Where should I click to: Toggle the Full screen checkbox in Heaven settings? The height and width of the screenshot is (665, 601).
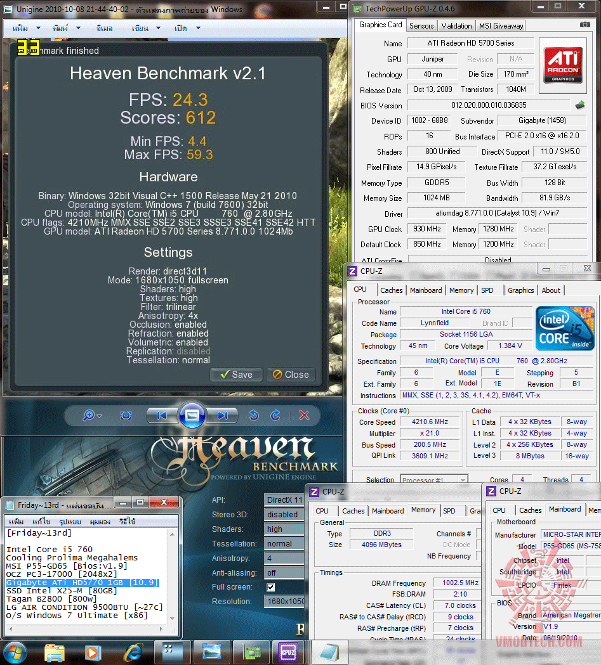[x=271, y=587]
